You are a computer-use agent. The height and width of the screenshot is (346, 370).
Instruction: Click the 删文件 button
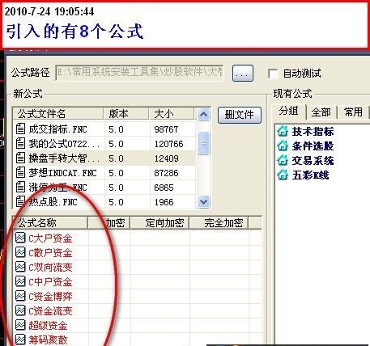click(240, 115)
